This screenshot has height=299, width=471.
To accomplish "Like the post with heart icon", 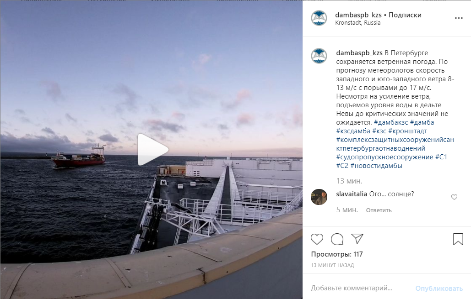I will (317, 239).
